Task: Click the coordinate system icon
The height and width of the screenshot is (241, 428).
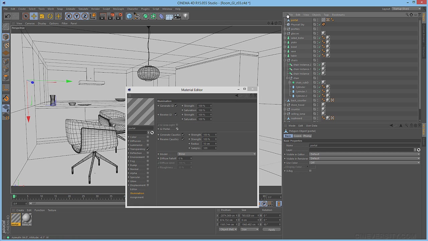Action: (93, 16)
